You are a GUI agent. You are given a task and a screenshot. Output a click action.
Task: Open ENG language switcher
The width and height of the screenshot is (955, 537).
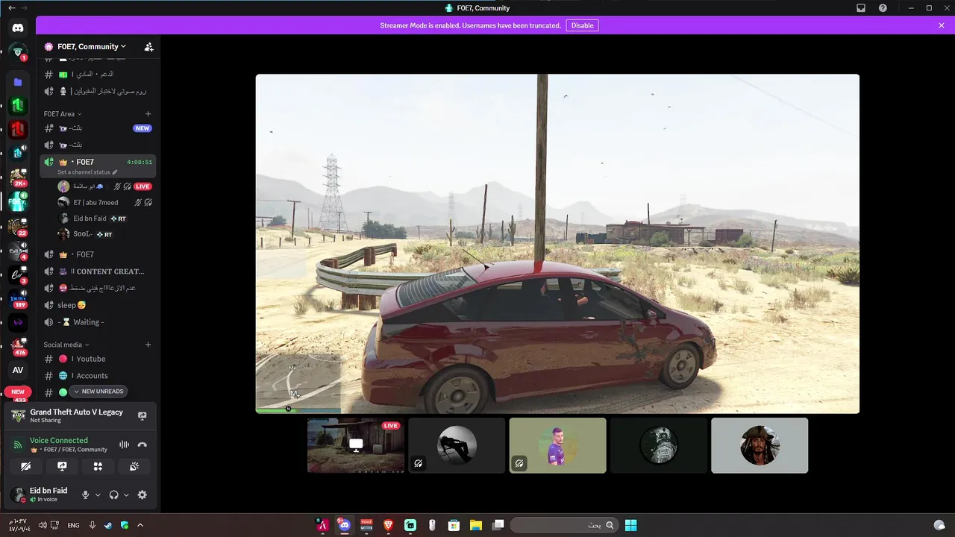pos(73,525)
